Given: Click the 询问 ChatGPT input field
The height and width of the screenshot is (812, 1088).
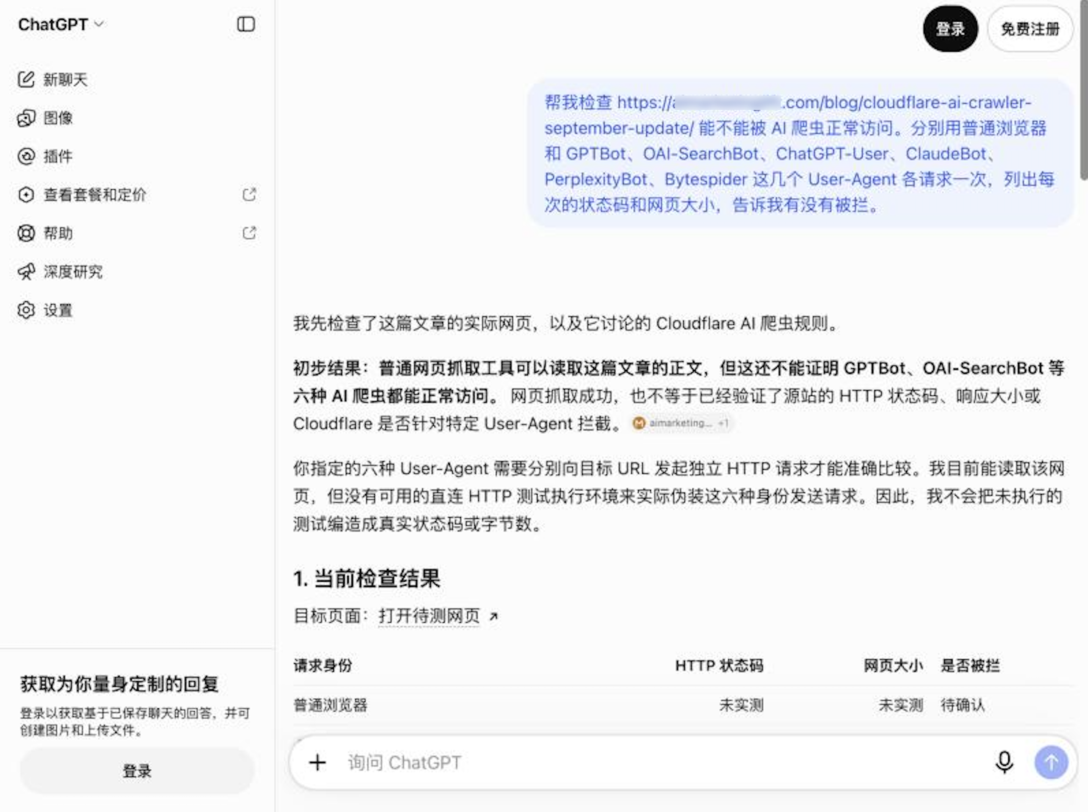Looking at the screenshot, I should [663, 762].
